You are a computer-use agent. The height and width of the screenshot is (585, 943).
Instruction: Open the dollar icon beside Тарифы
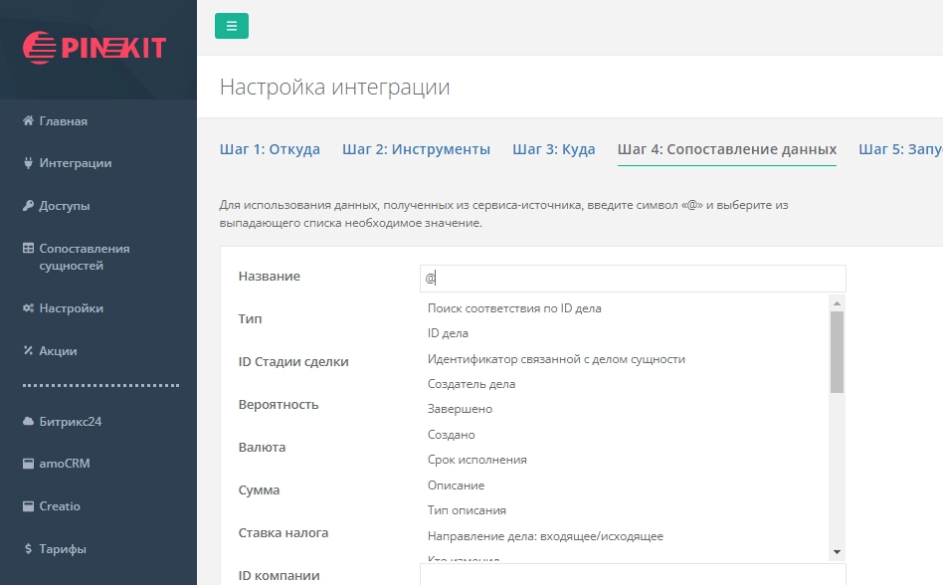(30, 548)
